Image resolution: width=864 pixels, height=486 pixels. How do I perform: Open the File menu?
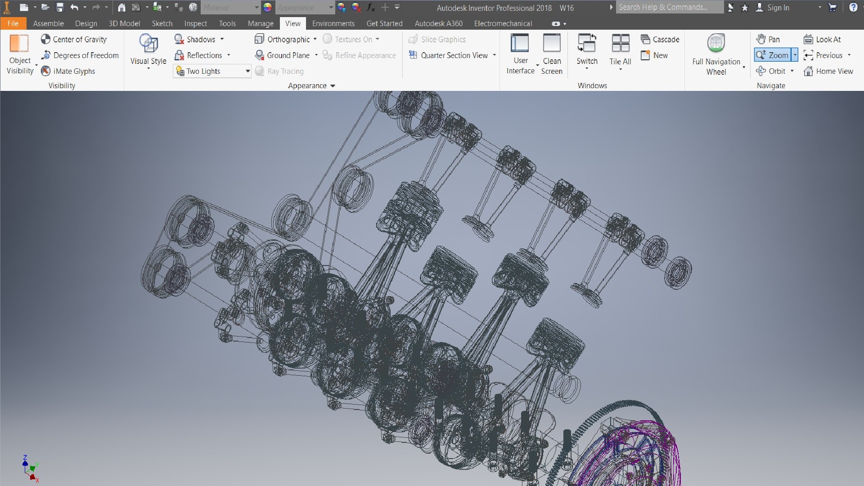click(x=13, y=23)
